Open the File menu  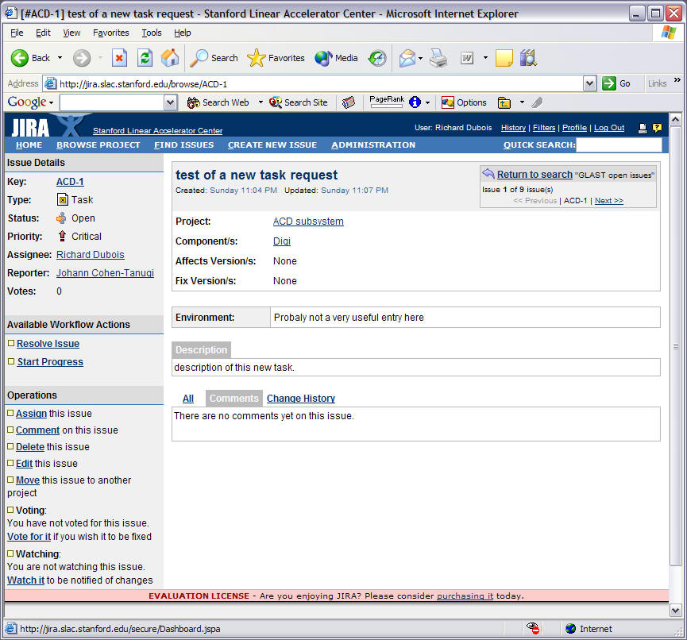[x=17, y=33]
